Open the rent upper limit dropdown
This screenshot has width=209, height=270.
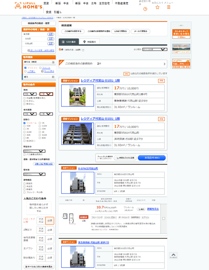click(x=46, y=94)
